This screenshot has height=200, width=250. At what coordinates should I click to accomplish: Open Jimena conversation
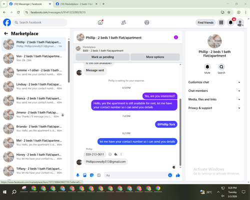(x=33, y=114)
